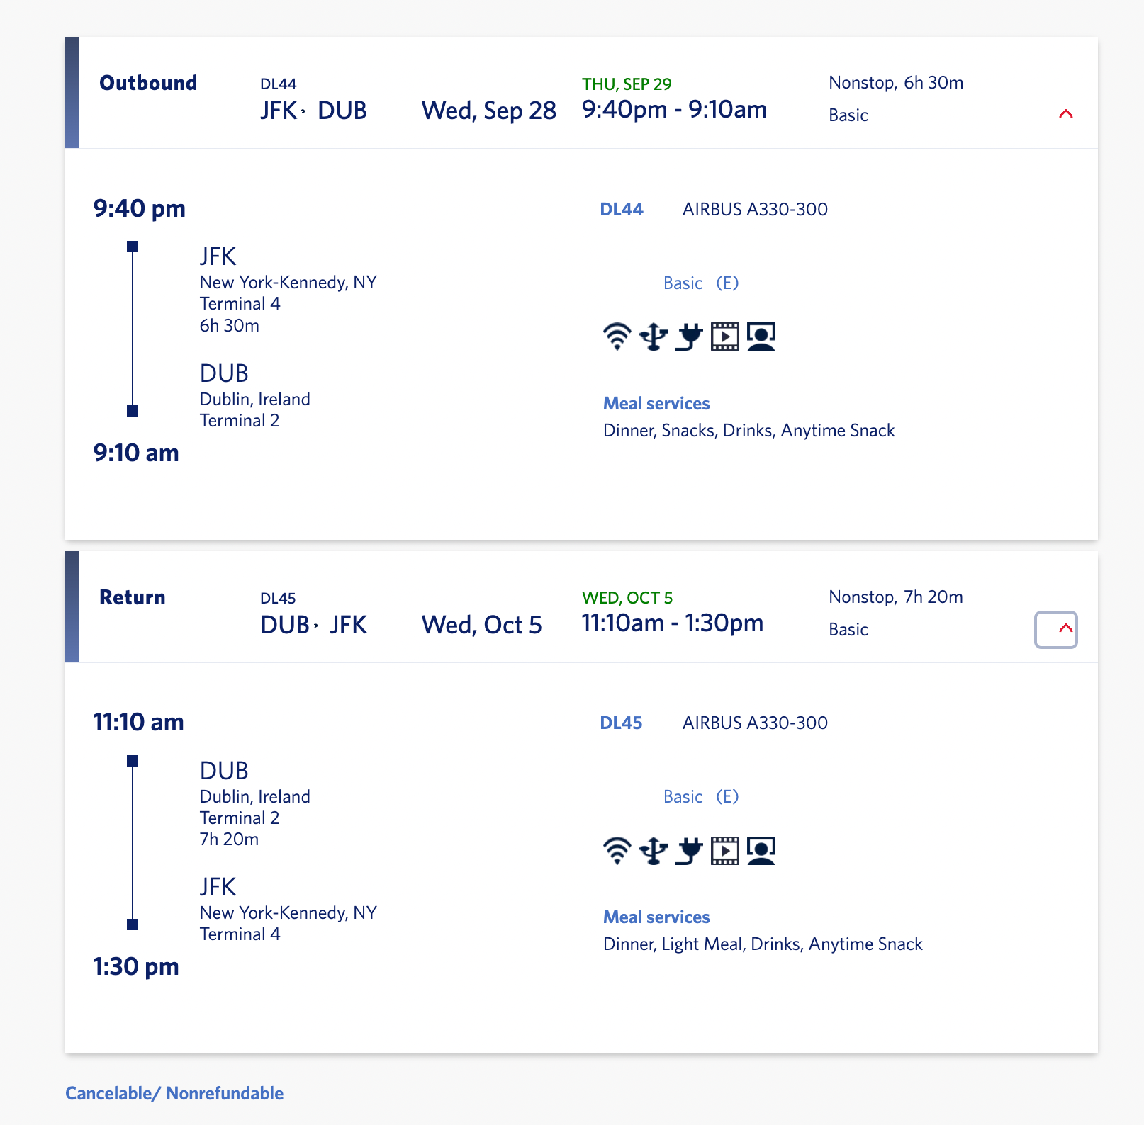Click the DL45 flight number link
1144x1125 pixels.
621,723
